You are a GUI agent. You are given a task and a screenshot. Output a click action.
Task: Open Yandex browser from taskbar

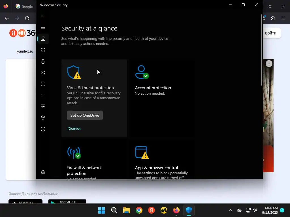click(151, 210)
